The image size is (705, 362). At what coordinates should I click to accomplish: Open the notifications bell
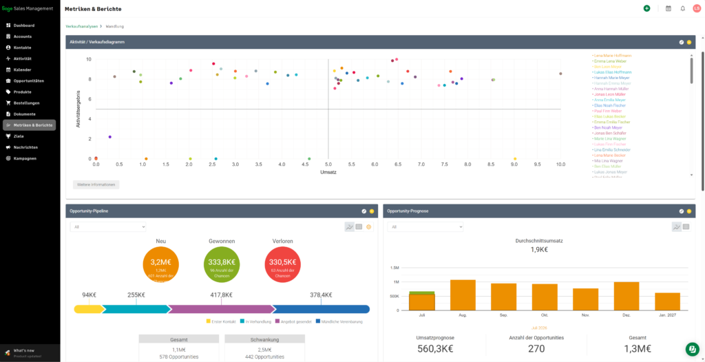click(682, 8)
